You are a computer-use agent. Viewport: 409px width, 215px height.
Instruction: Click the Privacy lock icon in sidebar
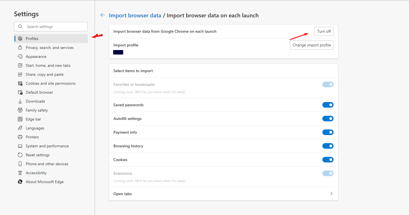pyautogui.click(x=20, y=48)
